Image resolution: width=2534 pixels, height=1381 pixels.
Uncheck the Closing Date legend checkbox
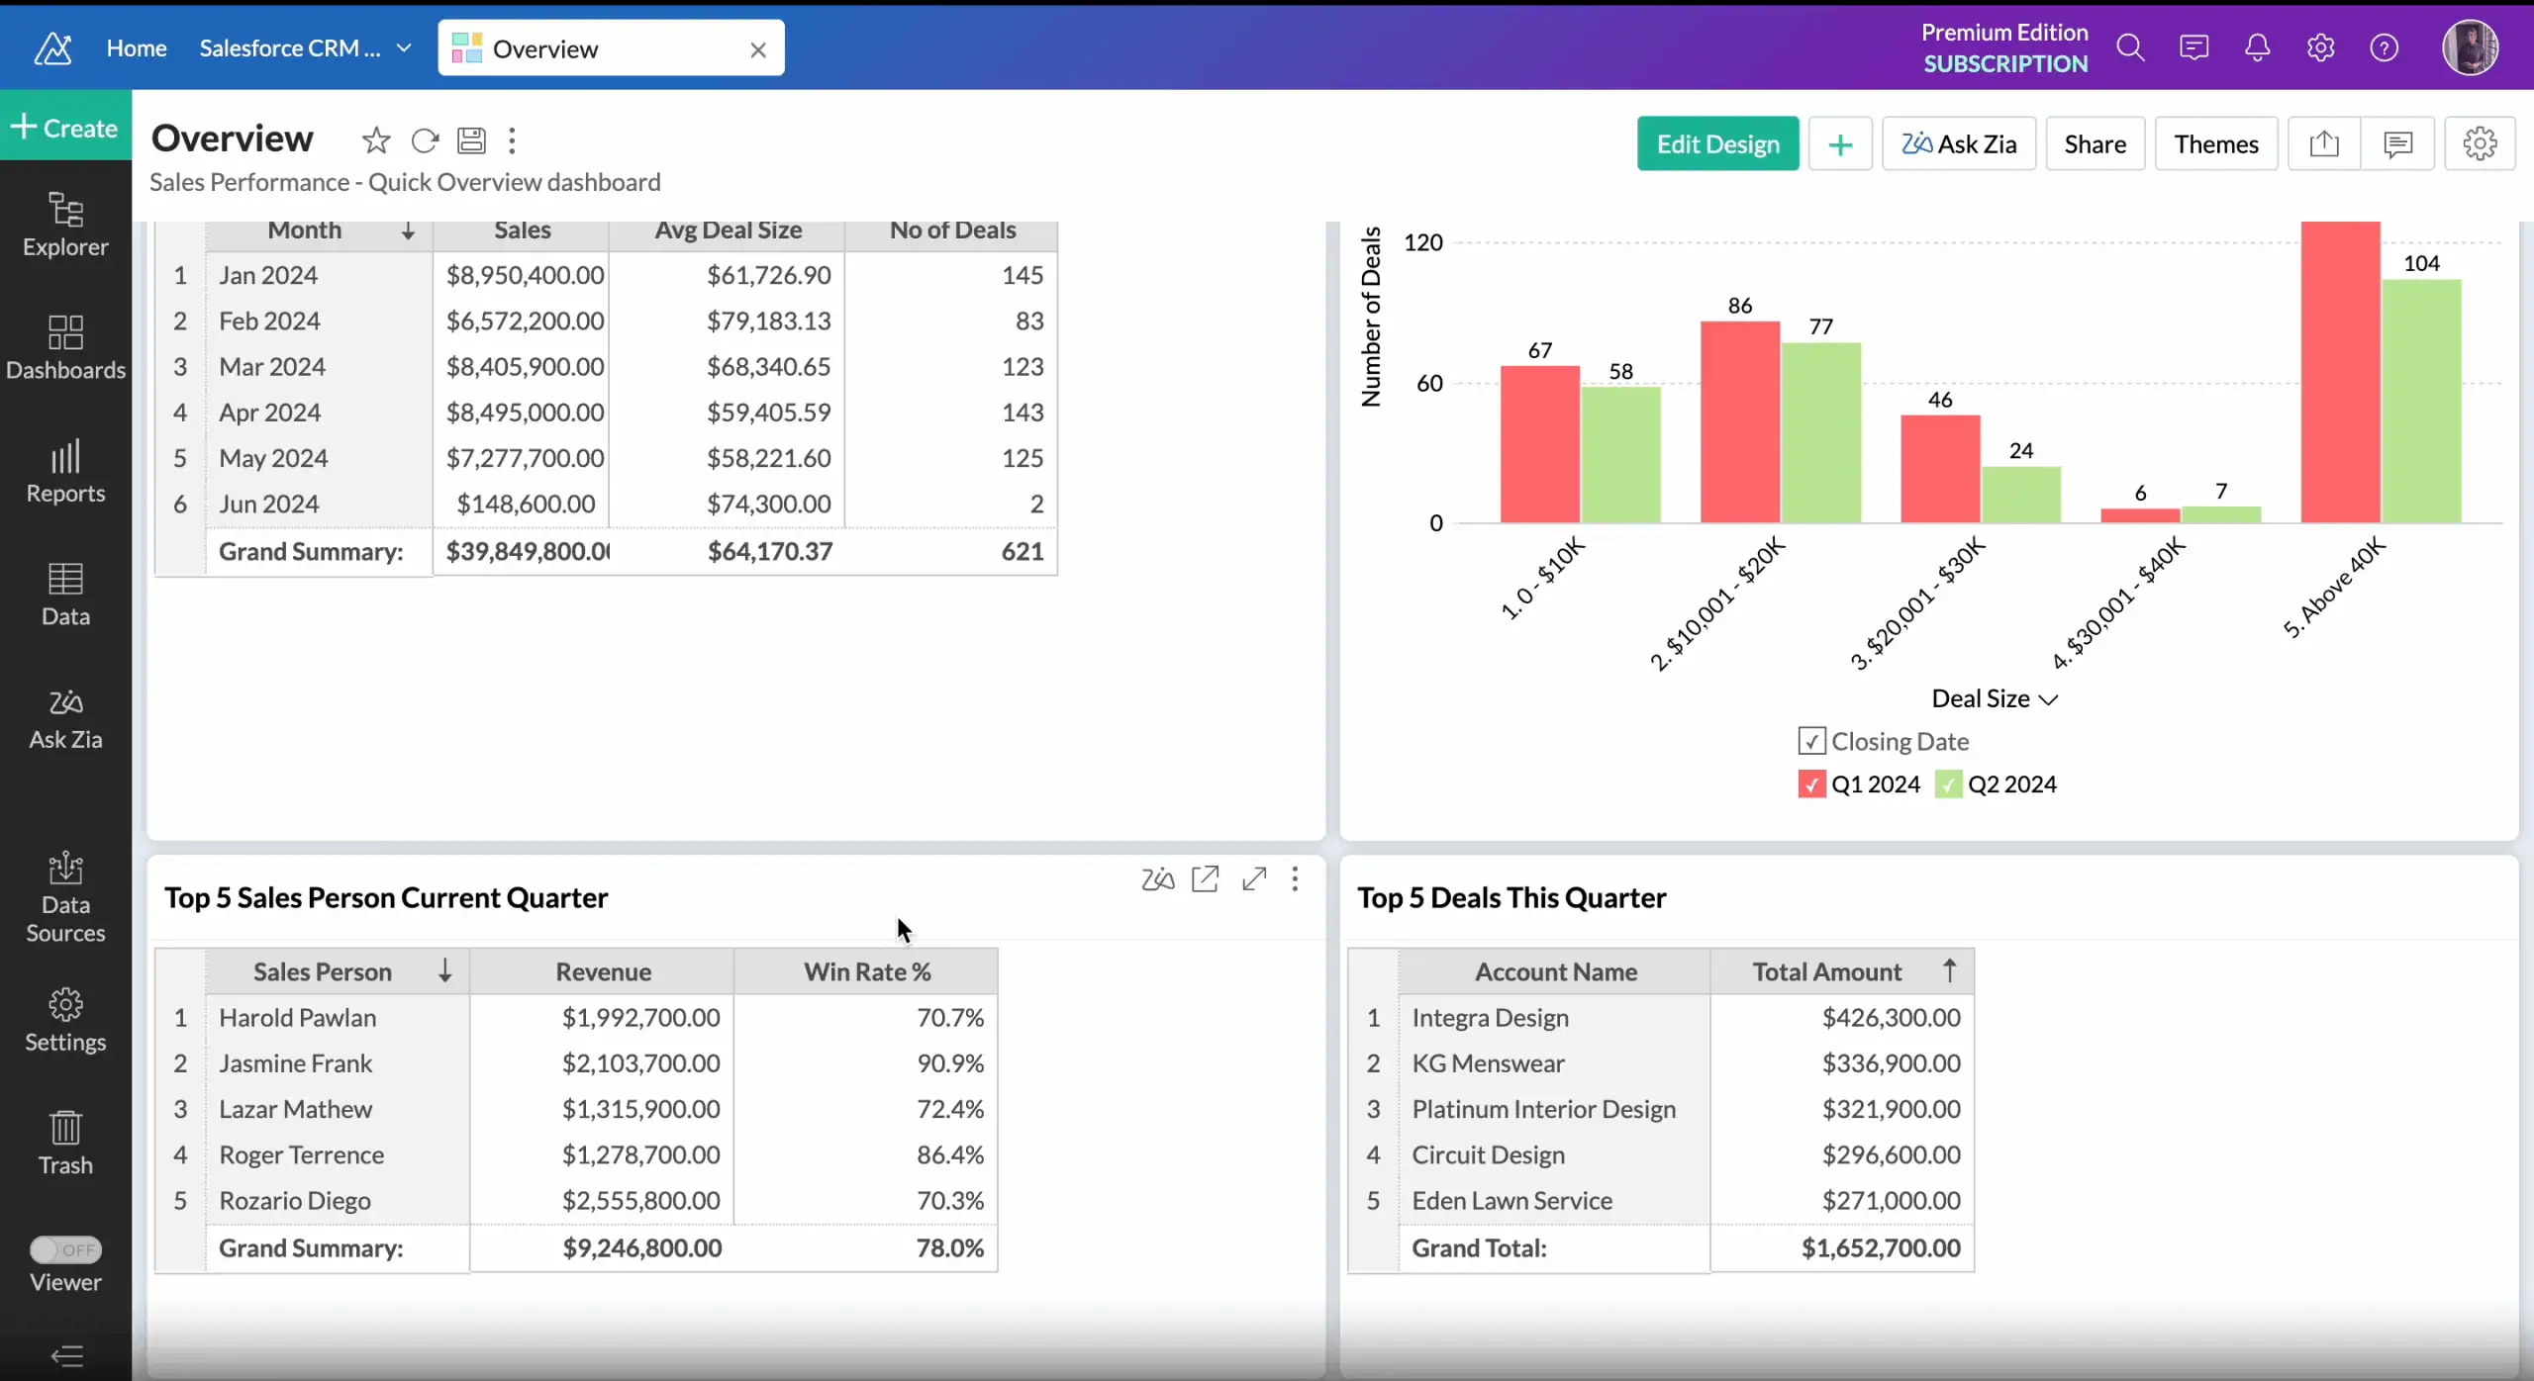click(x=1810, y=741)
